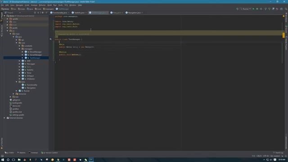Open the Terminal tool window button

point(33,153)
